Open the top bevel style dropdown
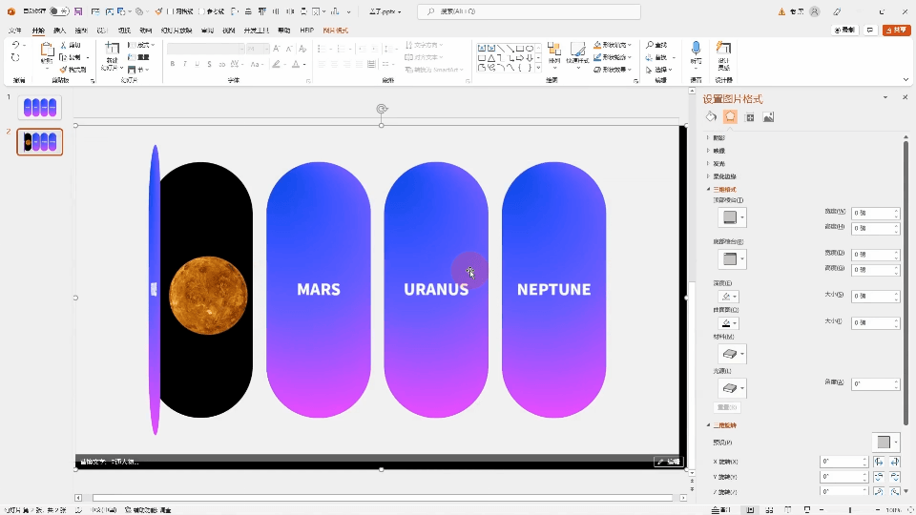This screenshot has width=916, height=515. click(732, 218)
